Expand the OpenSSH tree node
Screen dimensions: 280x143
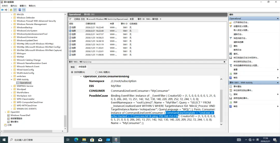pyautogui.click(x=5, y=112)
